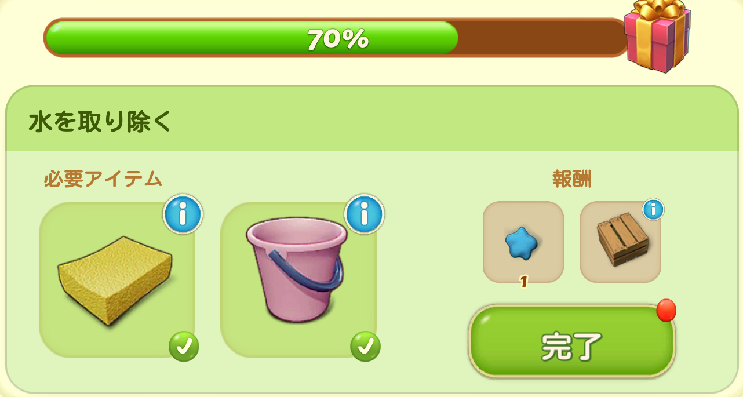Click the star reward count 1
The width and height of the screenshot is (743, 397).
click(x=523, y=282)
